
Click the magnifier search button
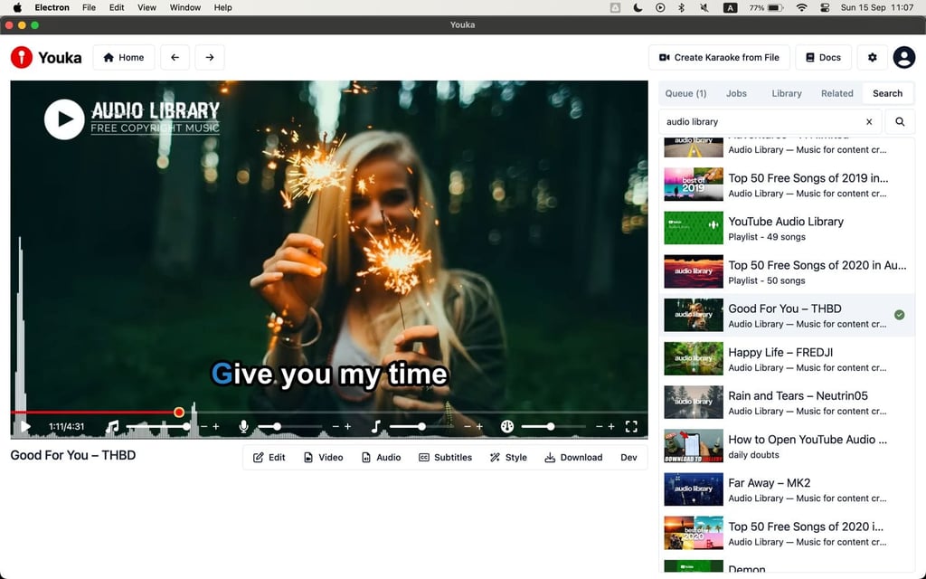point(900,122)
